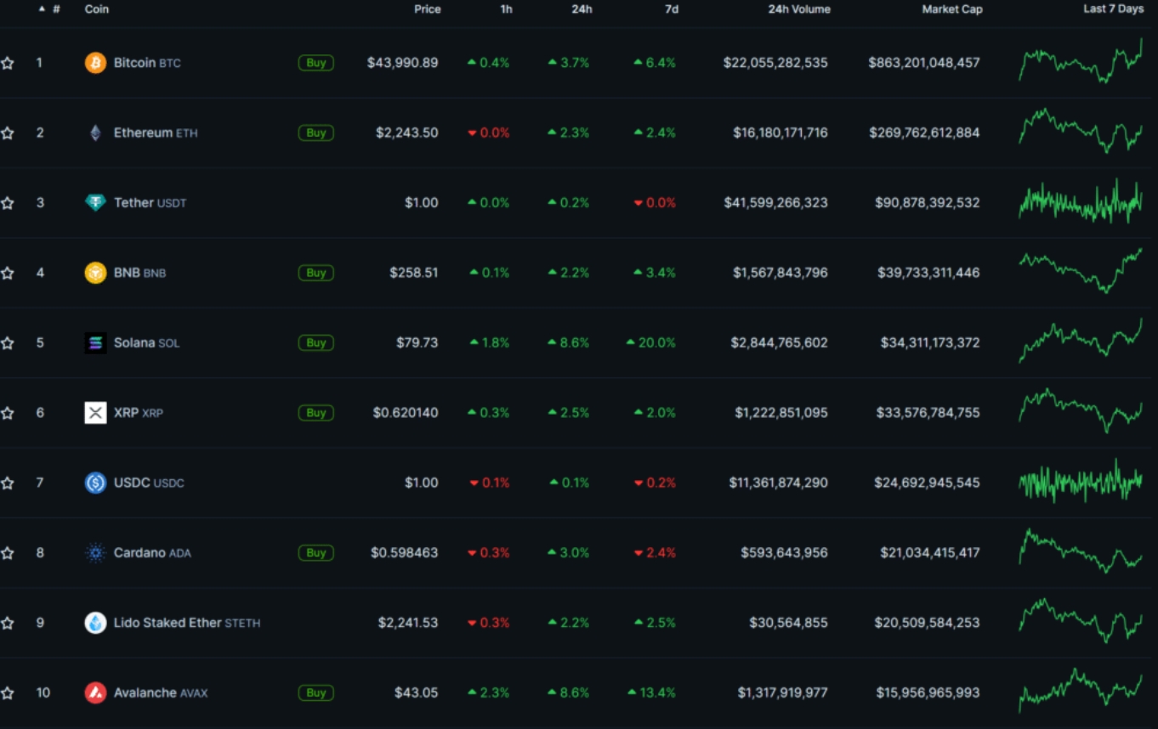The width and height of the screenshot is (1158, 729).
Task: Favorite Avalanche with its star
Action: click(x=8, y=692)
